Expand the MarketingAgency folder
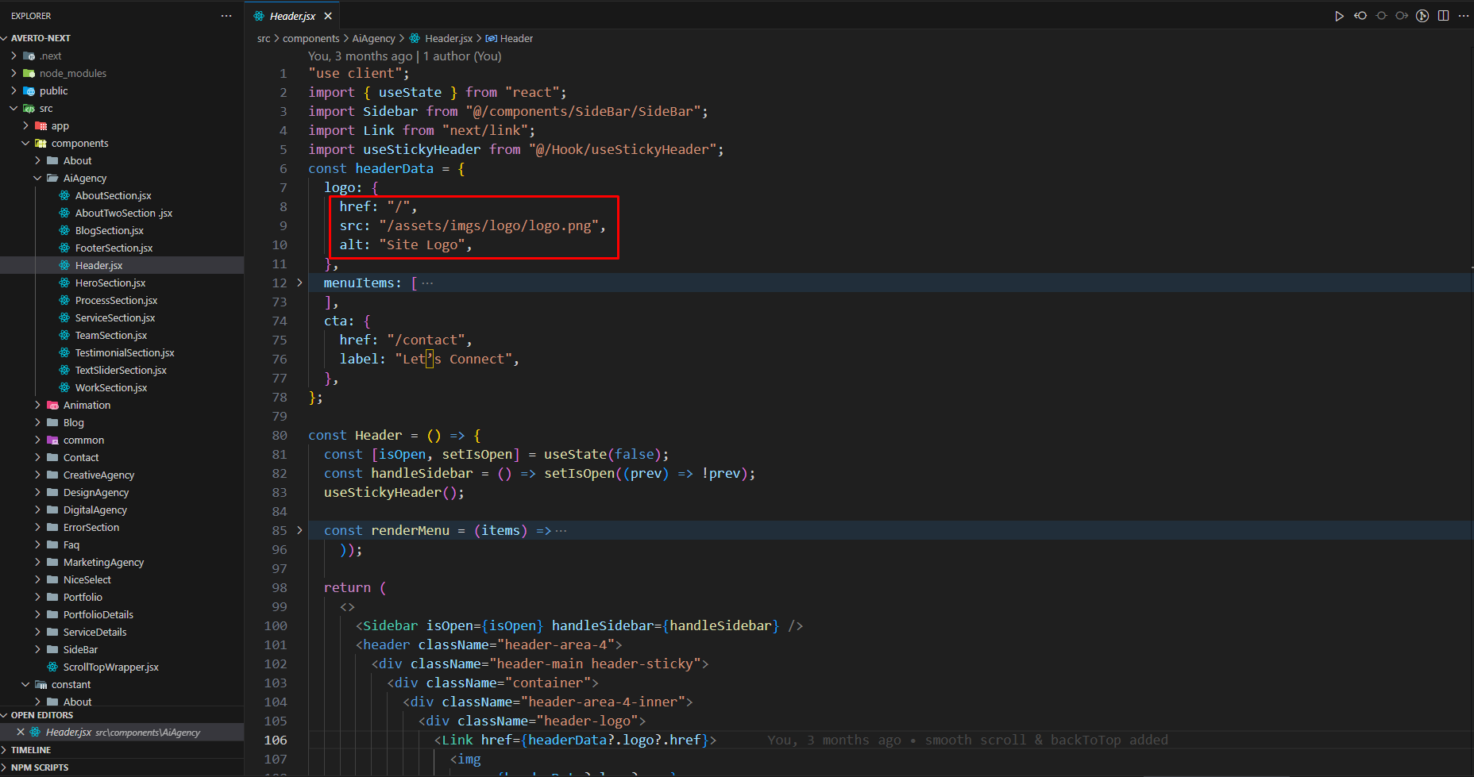The height and width of the screenshot is (777, 1474). [x=37, y=562]
